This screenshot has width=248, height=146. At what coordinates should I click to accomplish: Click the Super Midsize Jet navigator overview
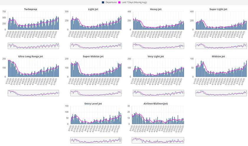[x=96, y=93]
